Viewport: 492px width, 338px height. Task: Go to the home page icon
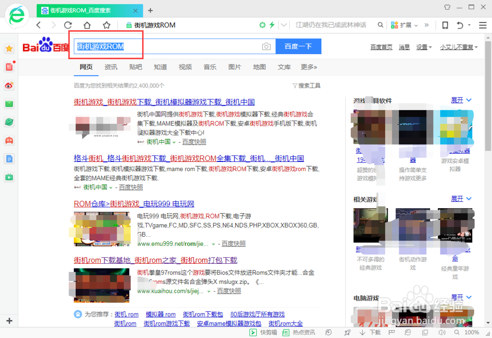[87, 25]
